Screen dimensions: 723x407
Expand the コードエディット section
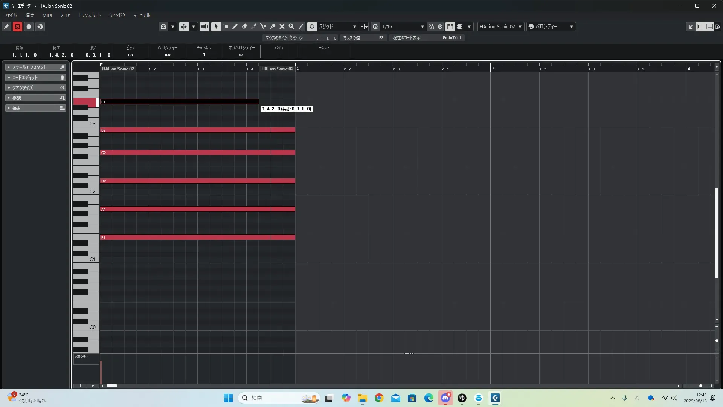point(36,77)
